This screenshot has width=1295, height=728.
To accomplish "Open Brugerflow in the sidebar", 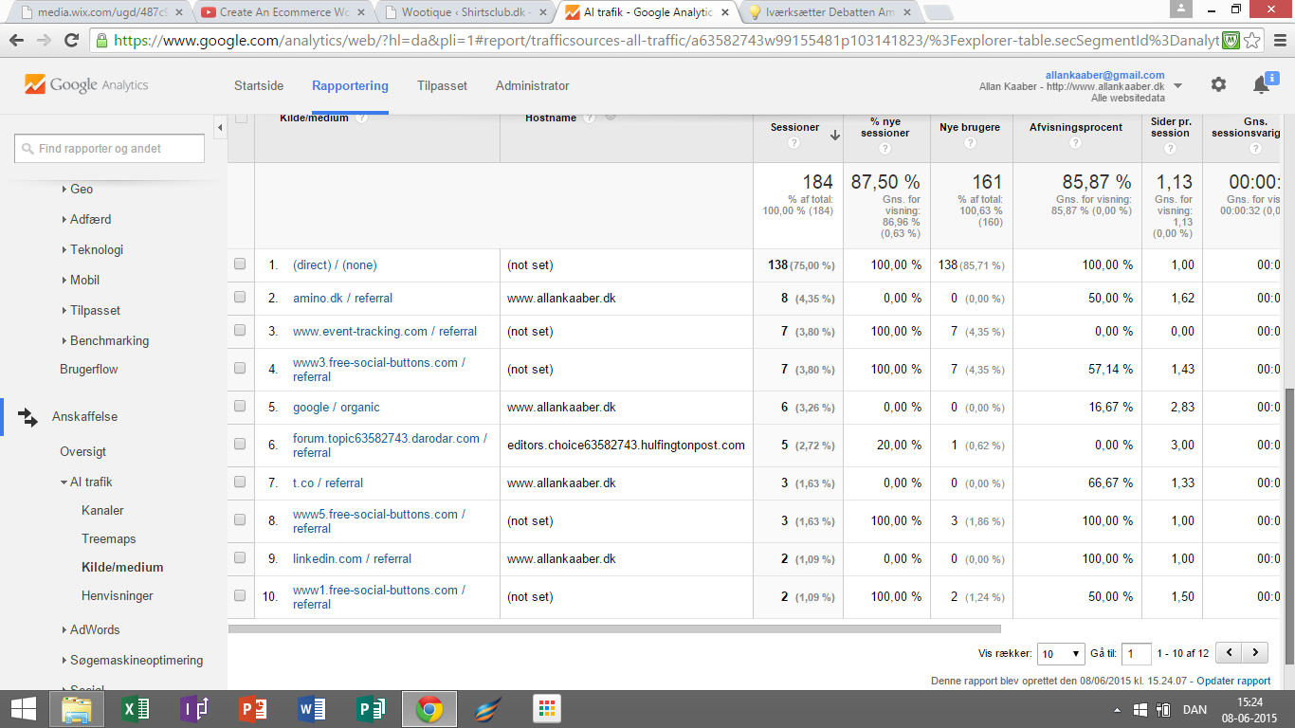I will (x=89, y=369).
